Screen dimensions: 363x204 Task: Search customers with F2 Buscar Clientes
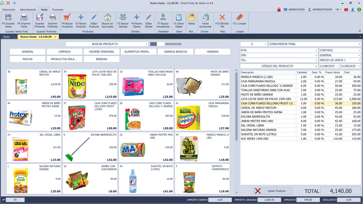[123, 21]
